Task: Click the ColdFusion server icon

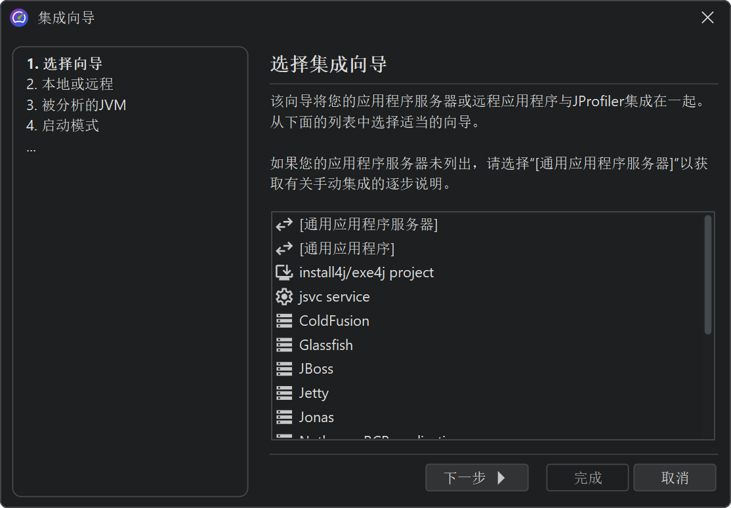Action: pyautogui.click(x=284, y=321)
